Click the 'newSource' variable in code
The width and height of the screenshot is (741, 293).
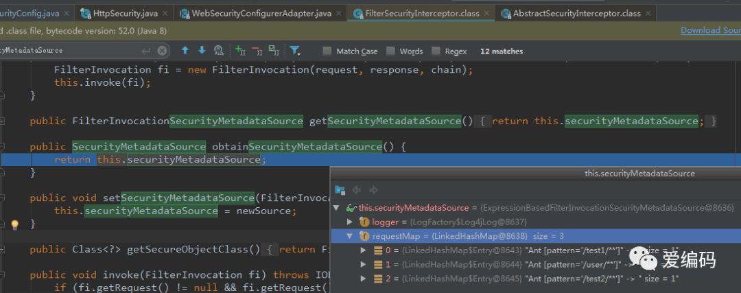coord(263,211)
